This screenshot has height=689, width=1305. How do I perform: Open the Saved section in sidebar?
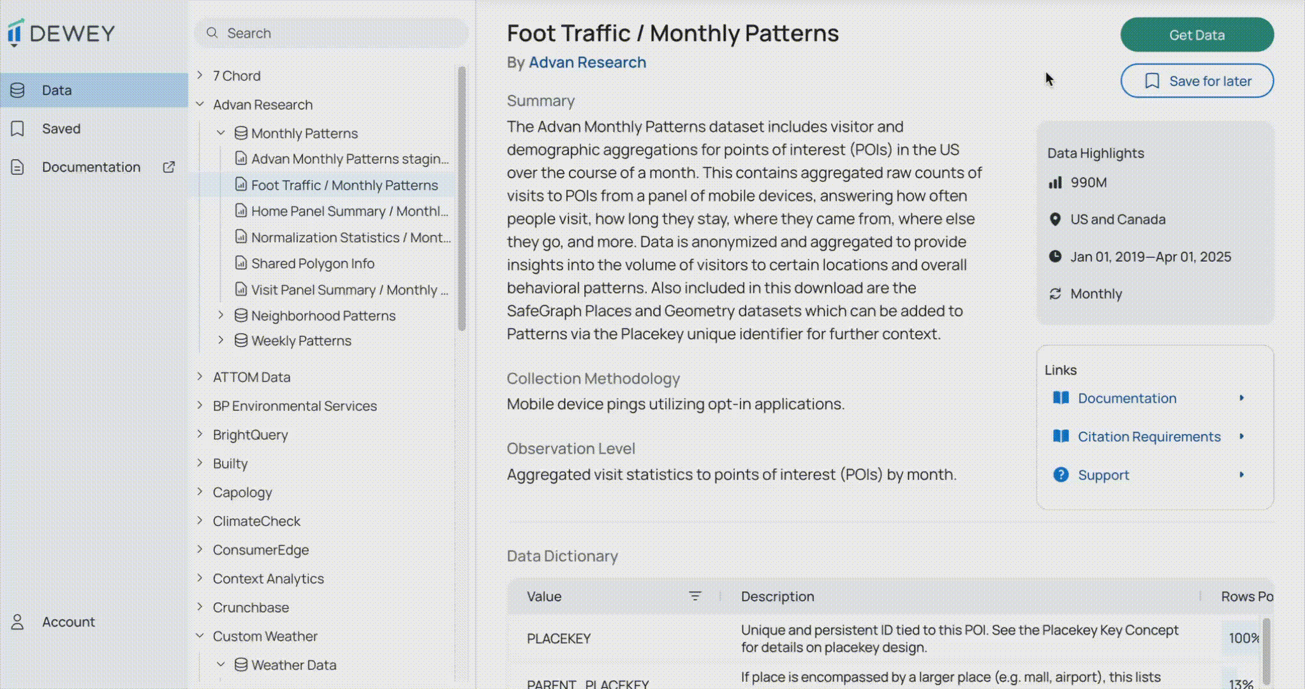point(94,128)
